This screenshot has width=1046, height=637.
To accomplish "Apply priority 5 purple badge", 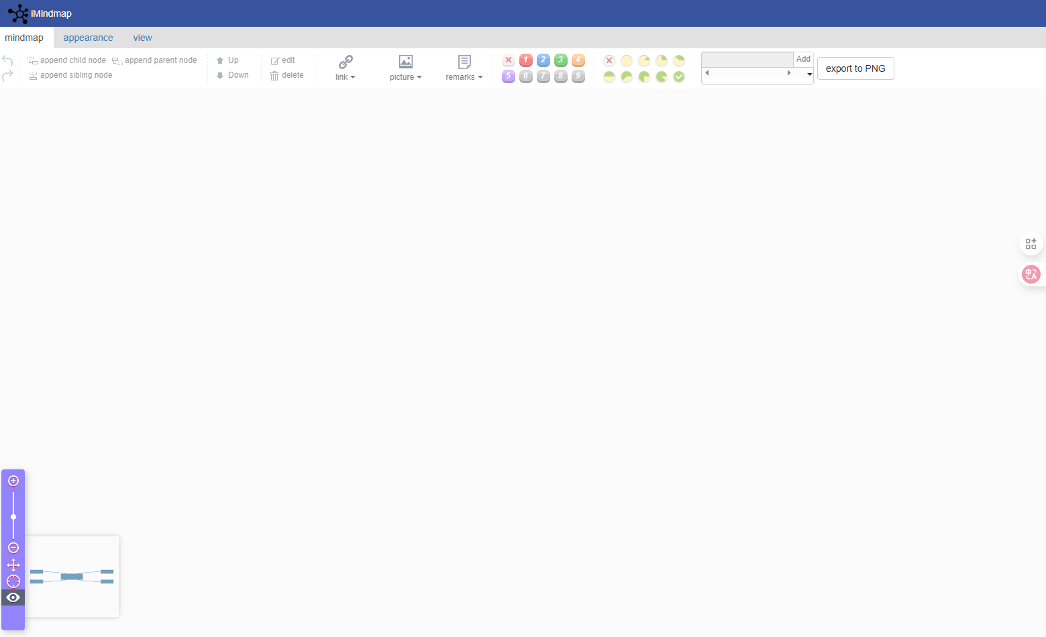I will [509, 76].
